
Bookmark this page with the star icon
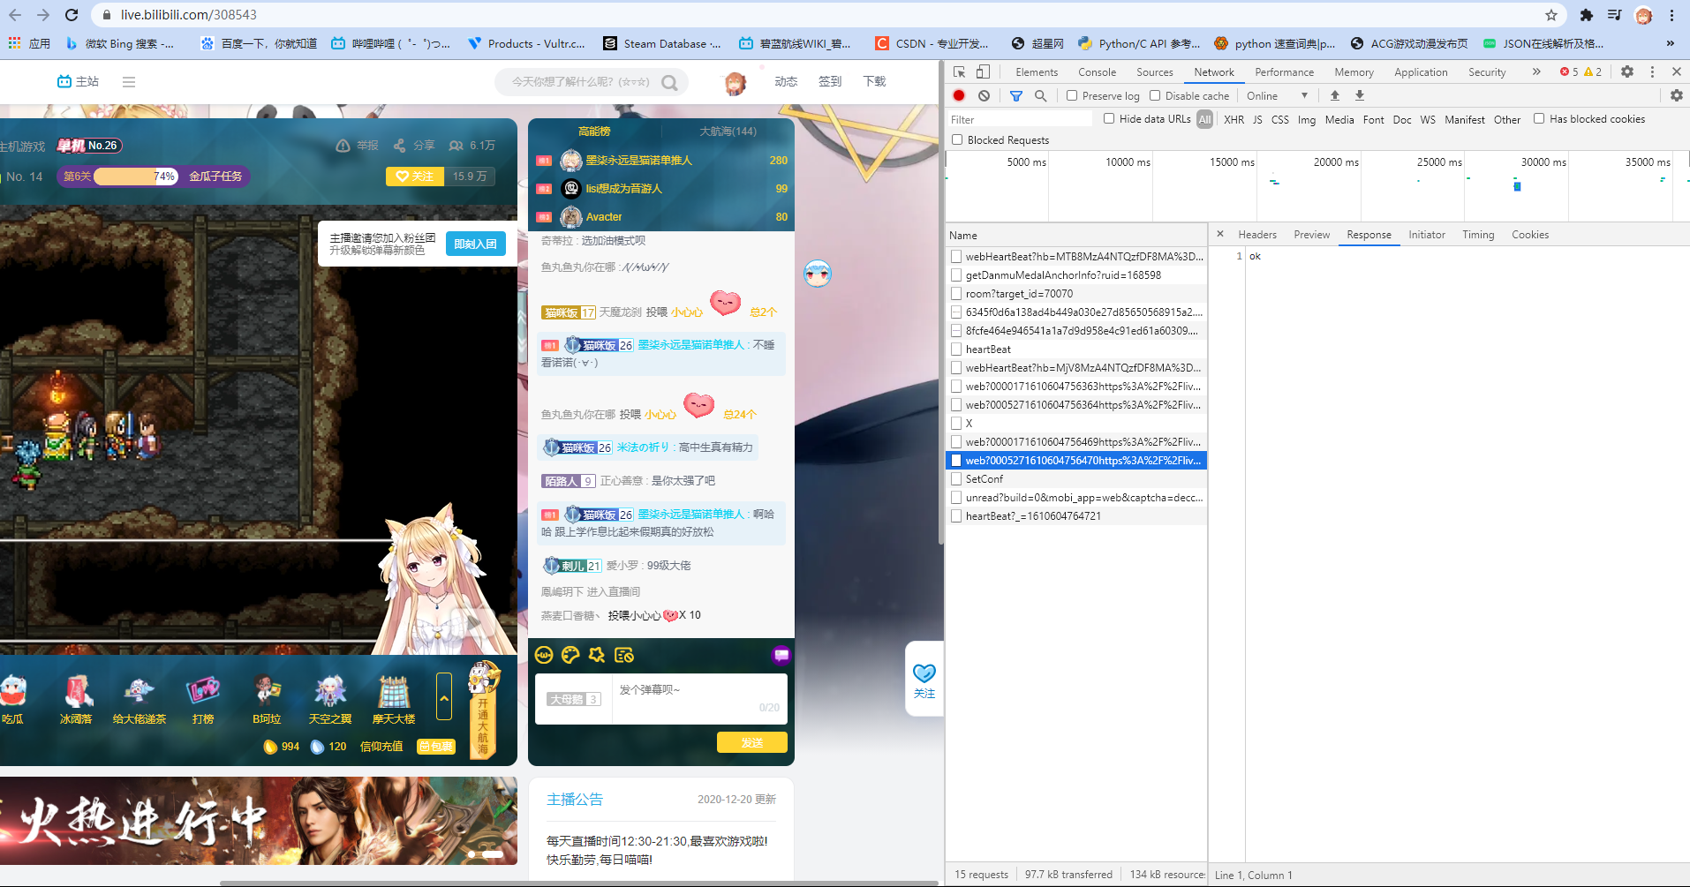coord(1551,15)
